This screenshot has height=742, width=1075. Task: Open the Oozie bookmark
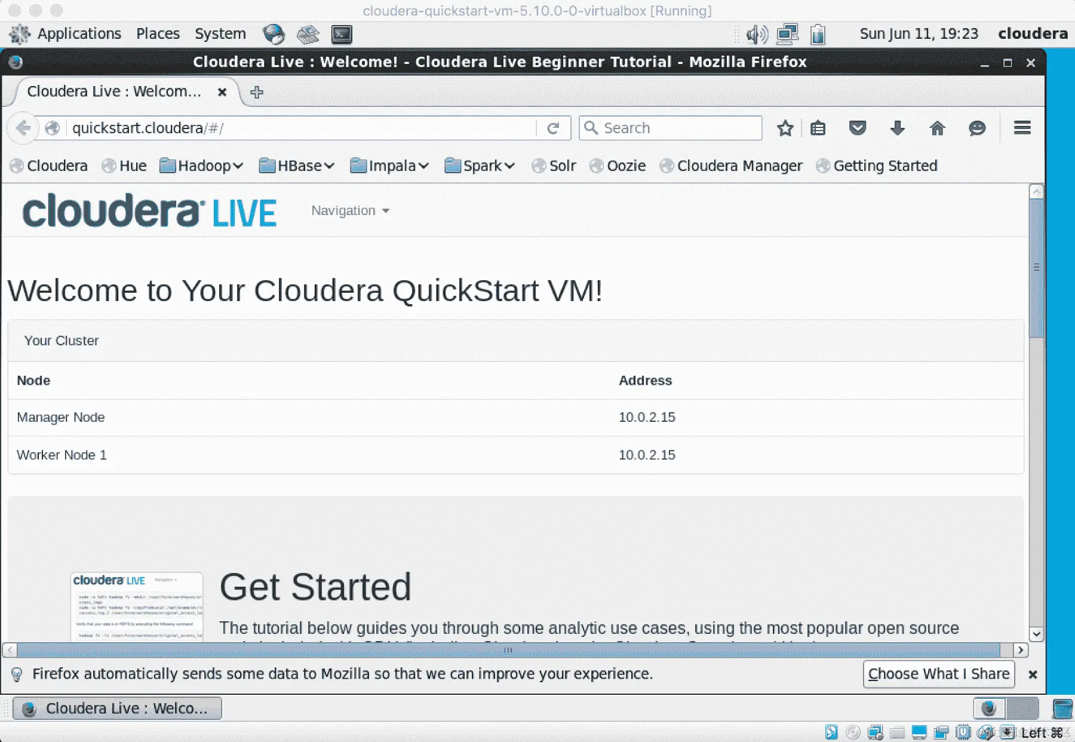[x=618, y=165]
